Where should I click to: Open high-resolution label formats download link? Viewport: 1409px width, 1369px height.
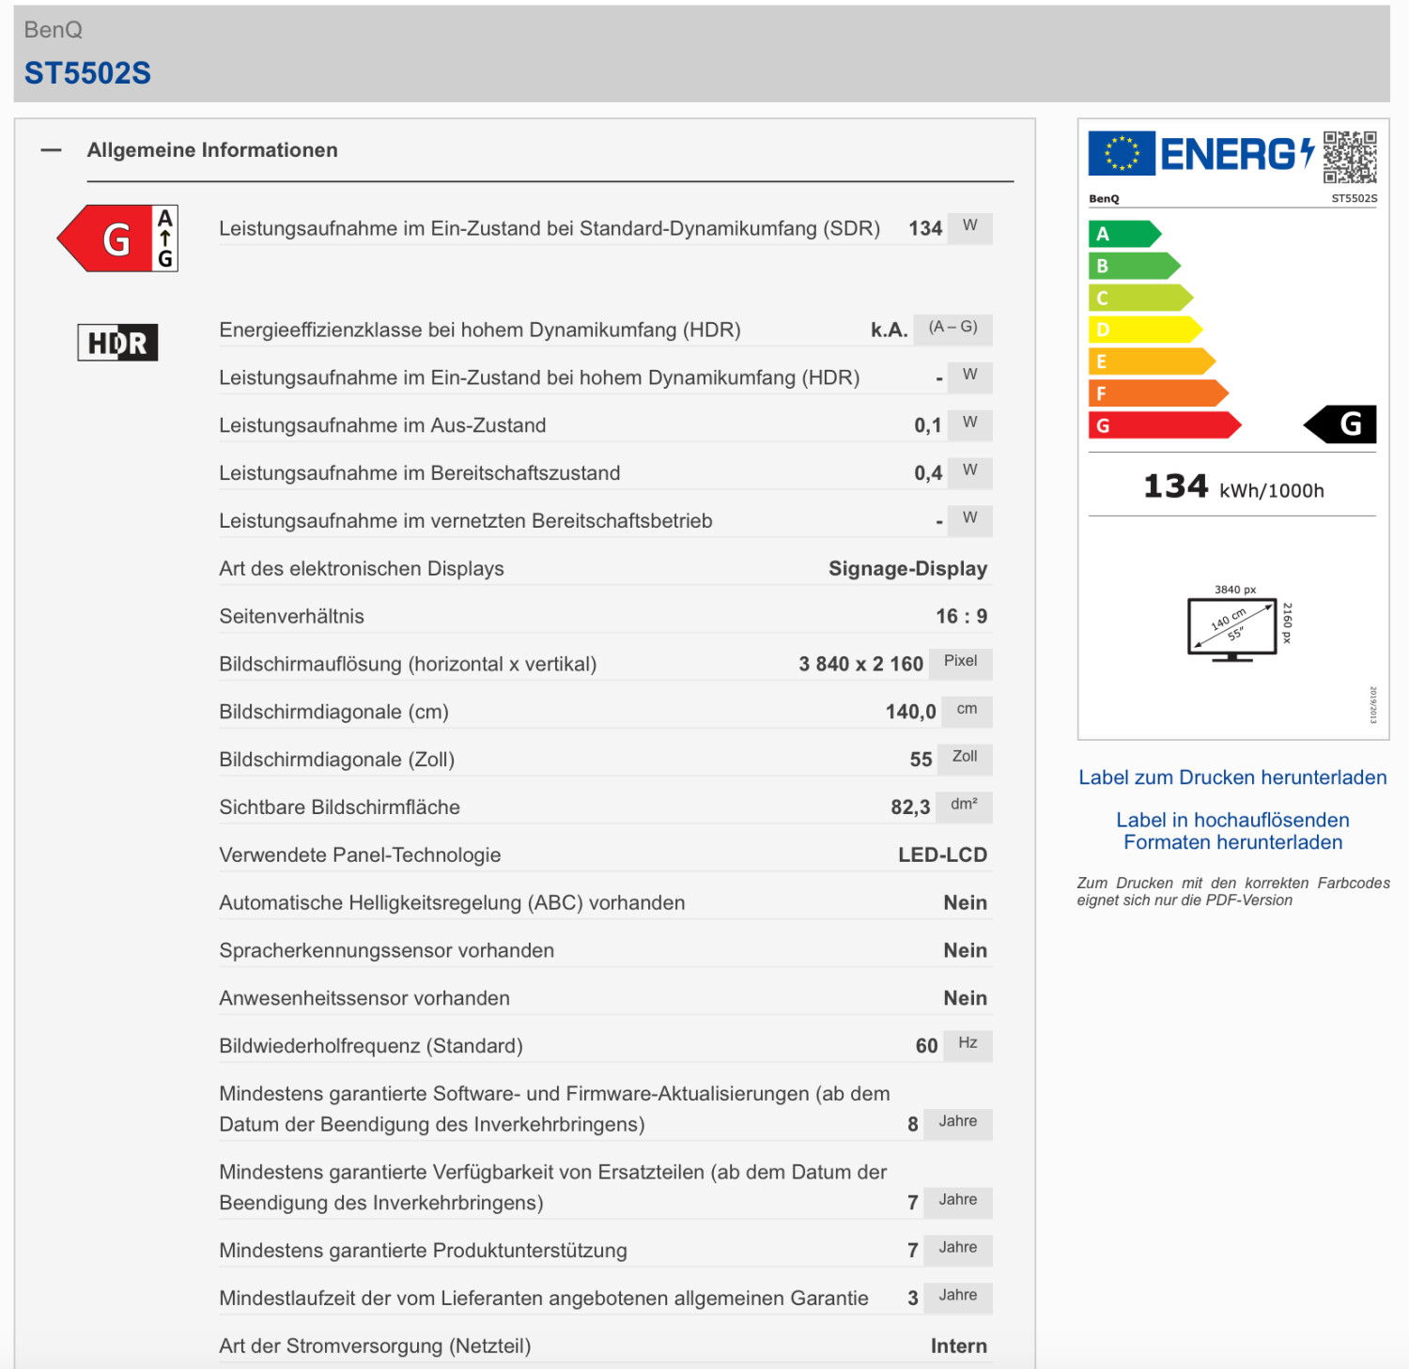pos(1231,831)
